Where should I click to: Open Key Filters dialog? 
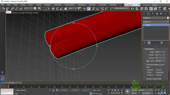click(x=147, y=93)
